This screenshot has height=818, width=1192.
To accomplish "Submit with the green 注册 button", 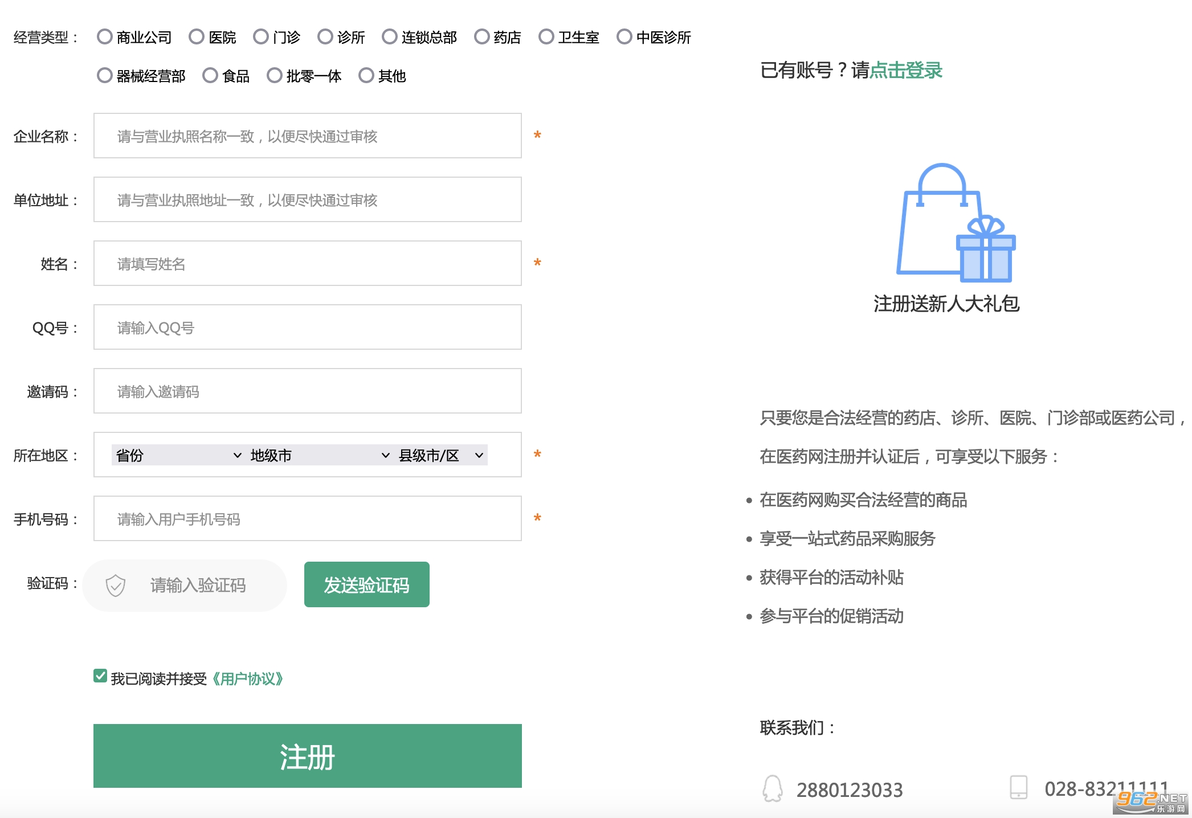I will pos(308,756).
